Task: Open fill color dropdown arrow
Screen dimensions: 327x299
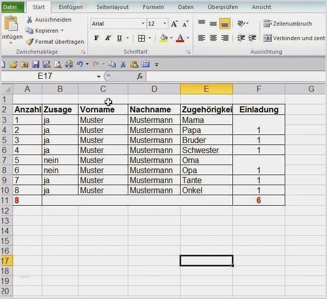Action: 171,38
